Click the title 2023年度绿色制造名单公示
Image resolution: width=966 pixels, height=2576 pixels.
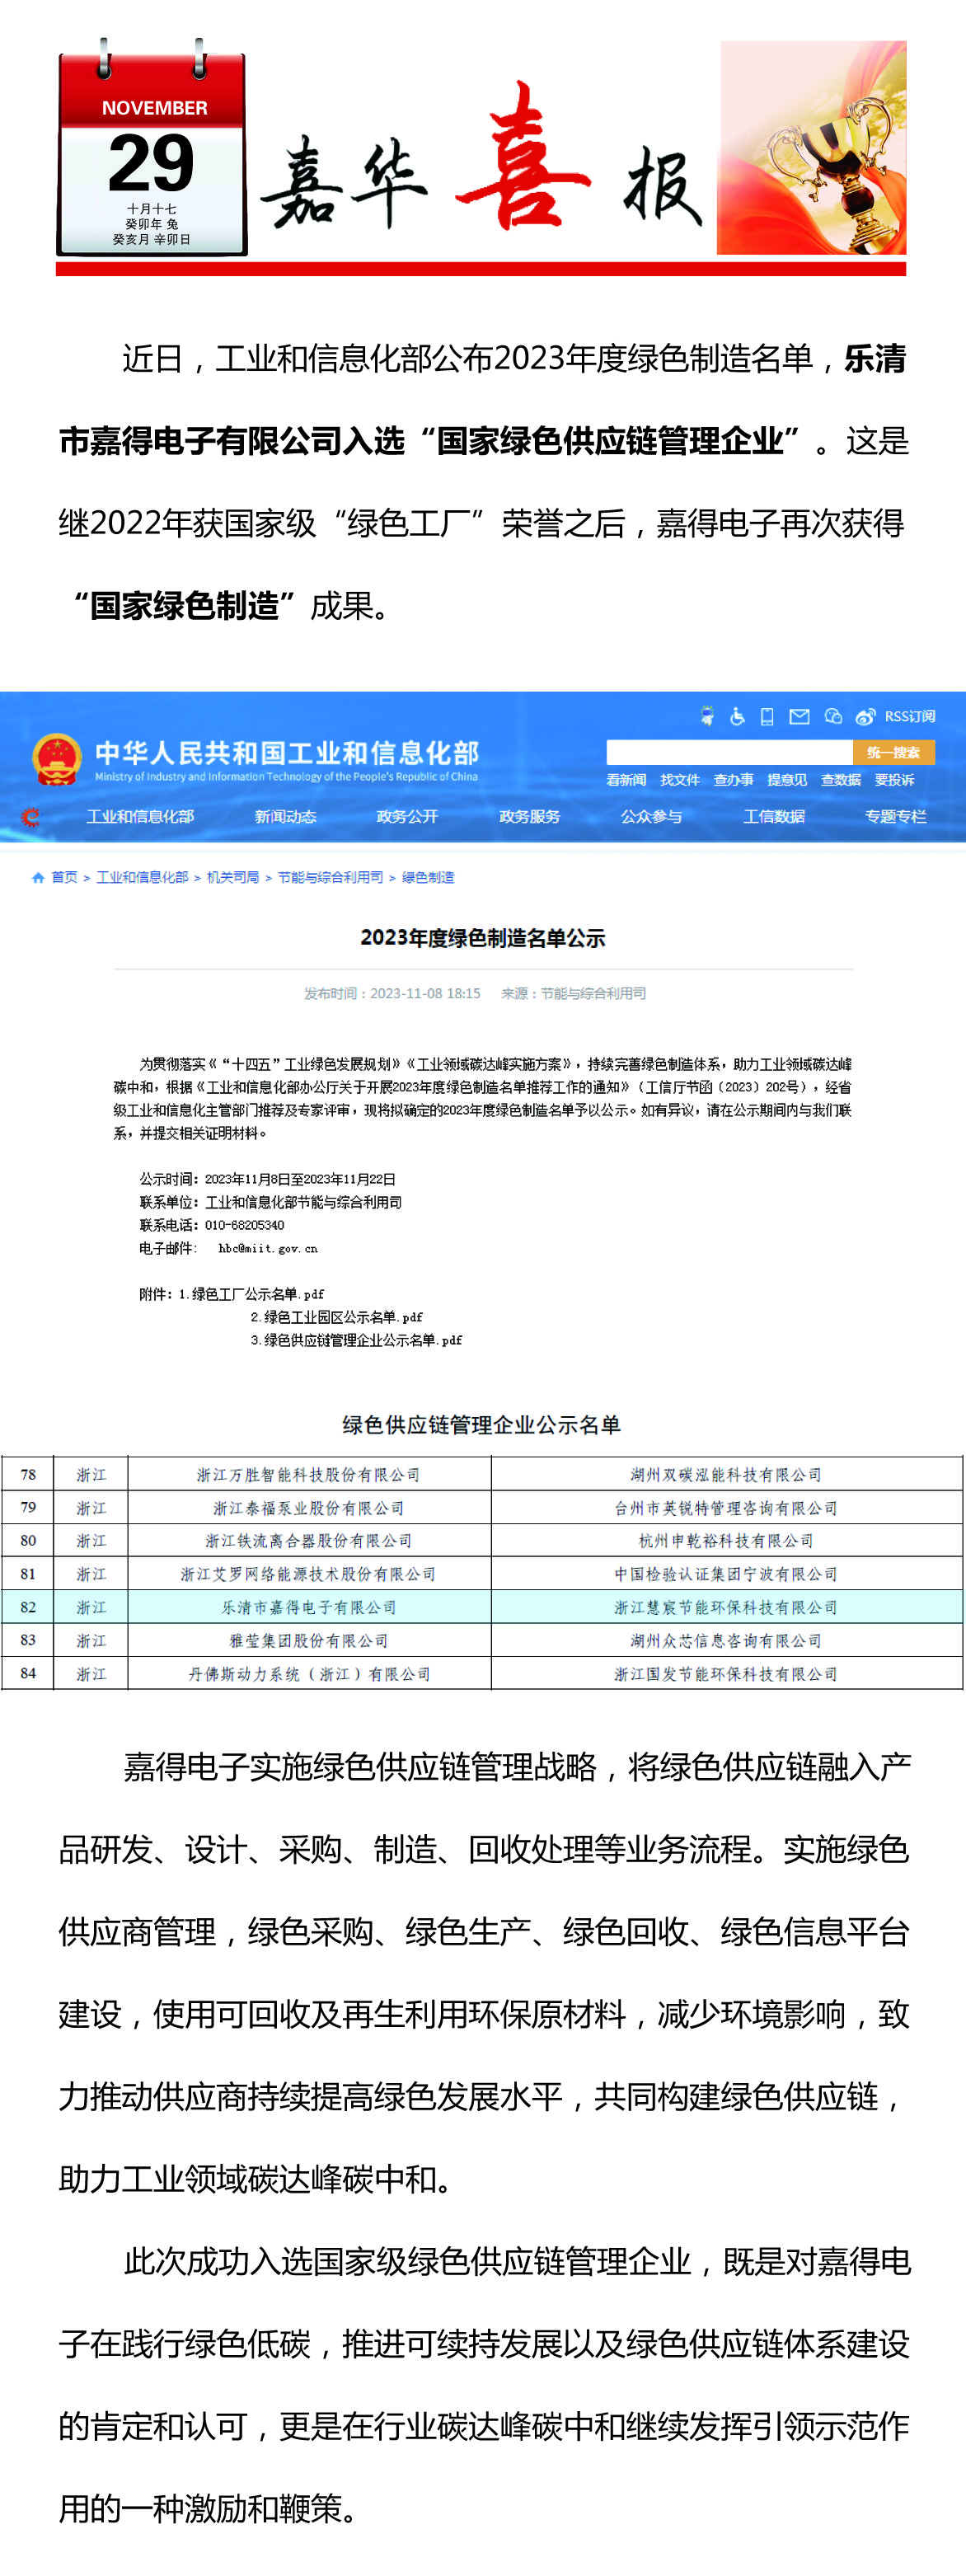coord(483,938)
